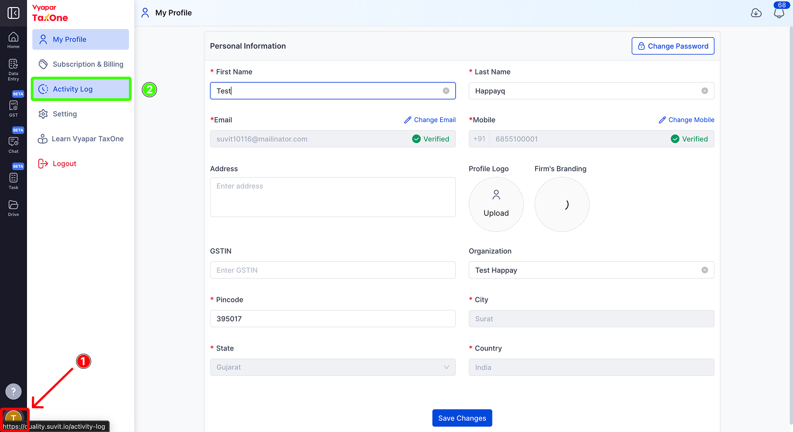The width and height of the screenshot is (793, 432).
Task: Clear the First Name field with its x icon
Action: (x=446, y=91)
